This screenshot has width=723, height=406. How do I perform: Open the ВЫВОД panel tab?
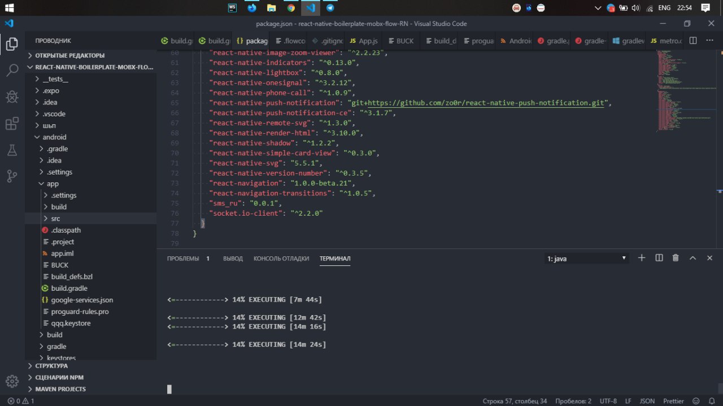(233, 259)
